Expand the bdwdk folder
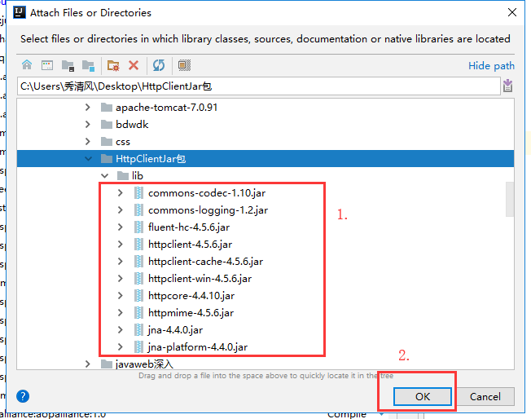This screenshot has height=419, width=531. [88, 125]
